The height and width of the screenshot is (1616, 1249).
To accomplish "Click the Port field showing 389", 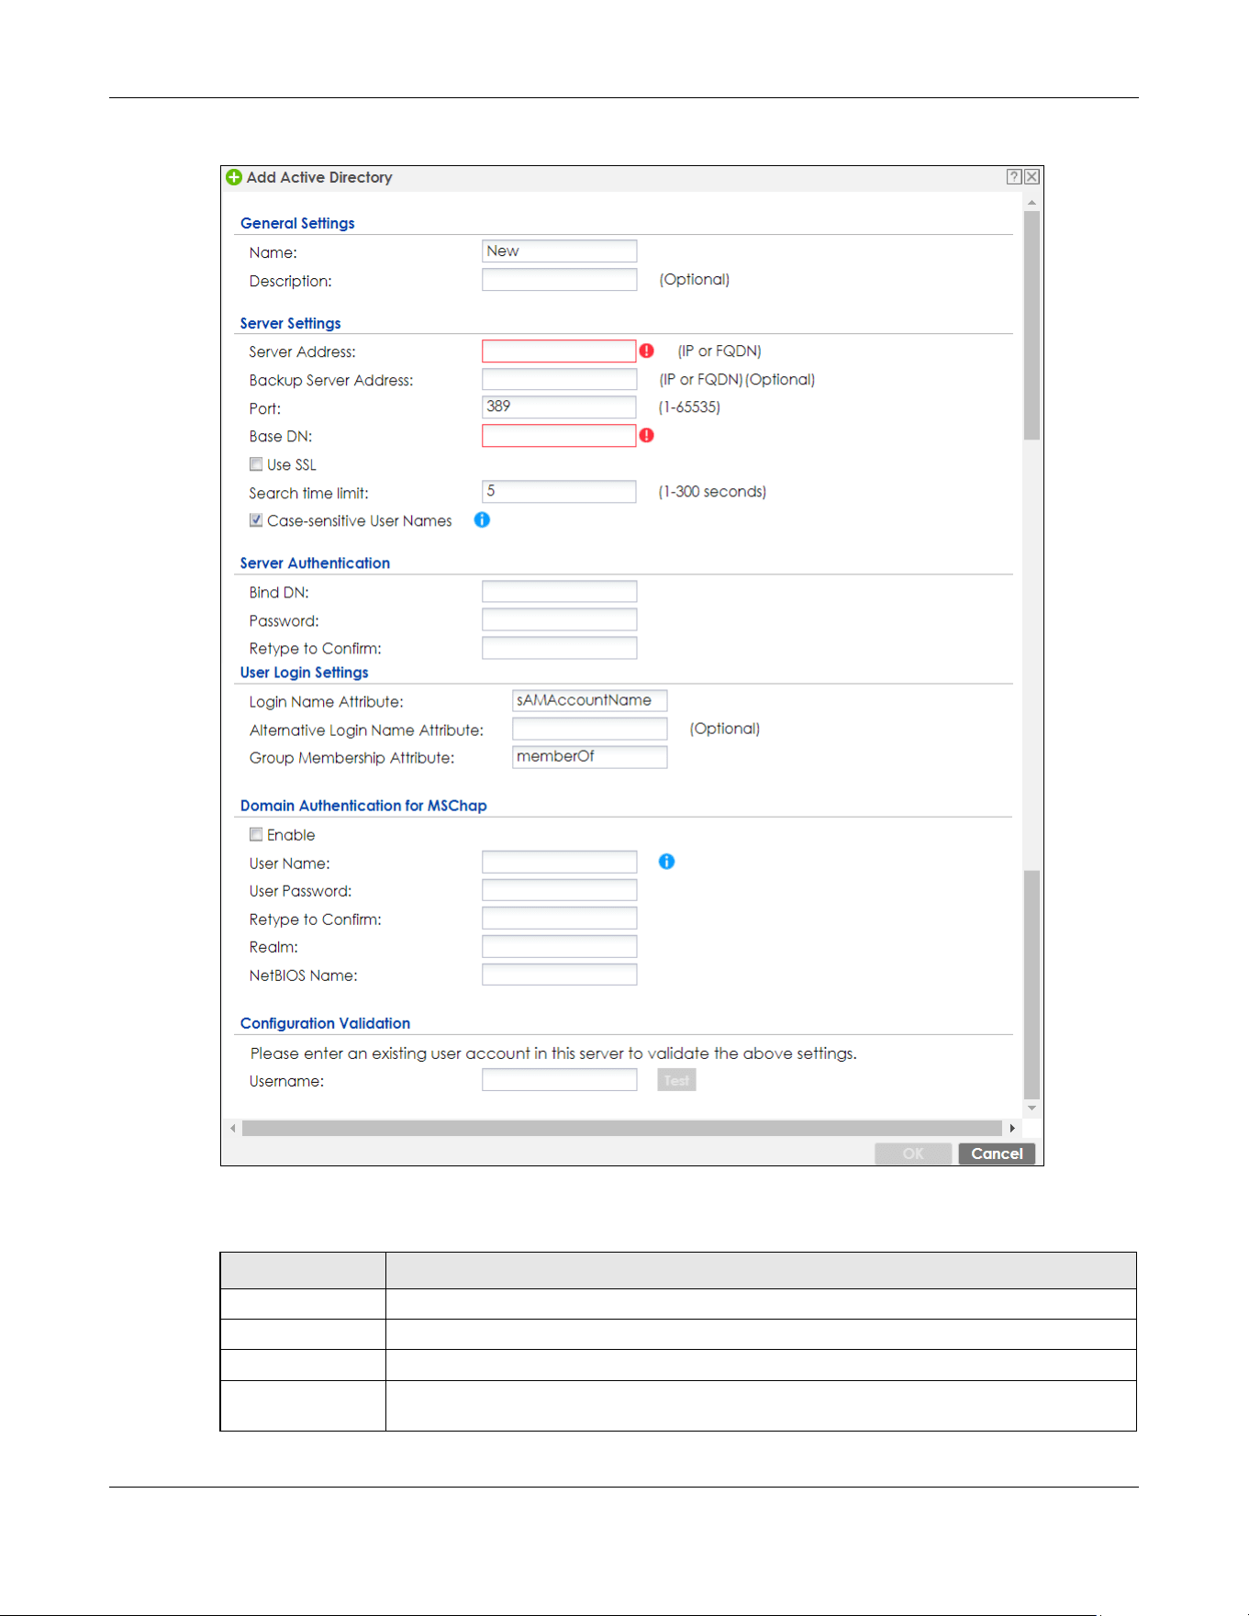I will pos(559,407).
